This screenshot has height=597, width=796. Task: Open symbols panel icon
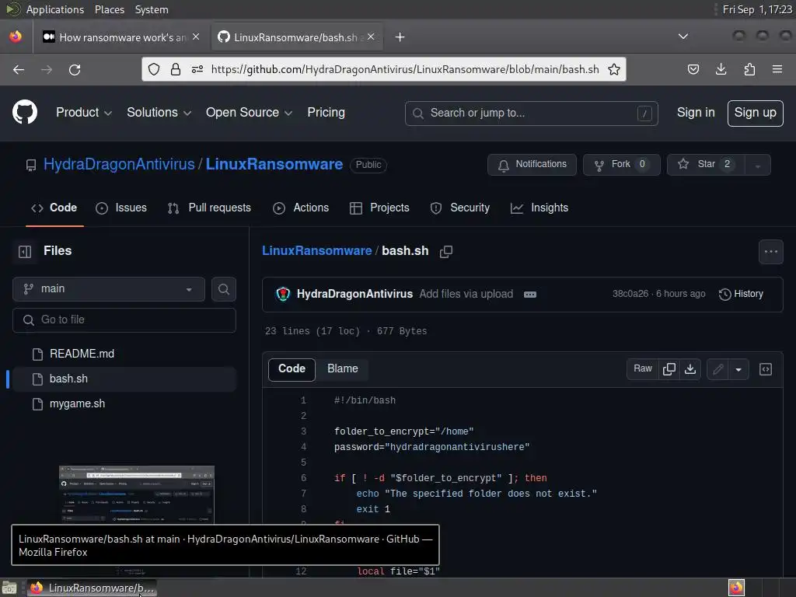point(766,369)
